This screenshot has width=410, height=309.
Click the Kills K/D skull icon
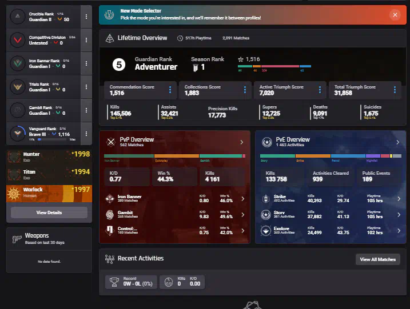point(169,282)
